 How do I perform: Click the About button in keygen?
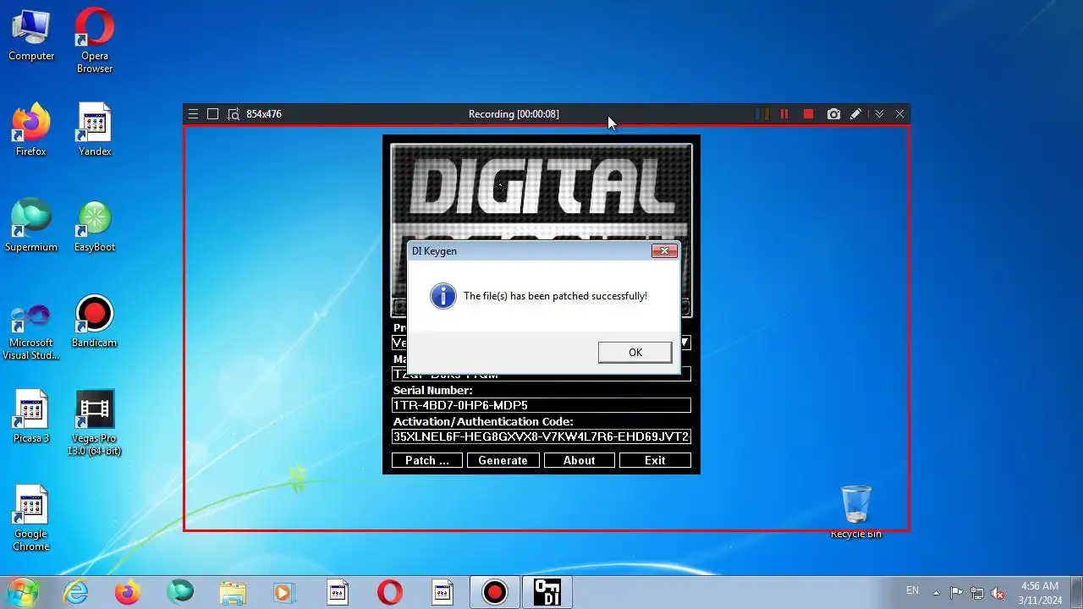(579, 460)
